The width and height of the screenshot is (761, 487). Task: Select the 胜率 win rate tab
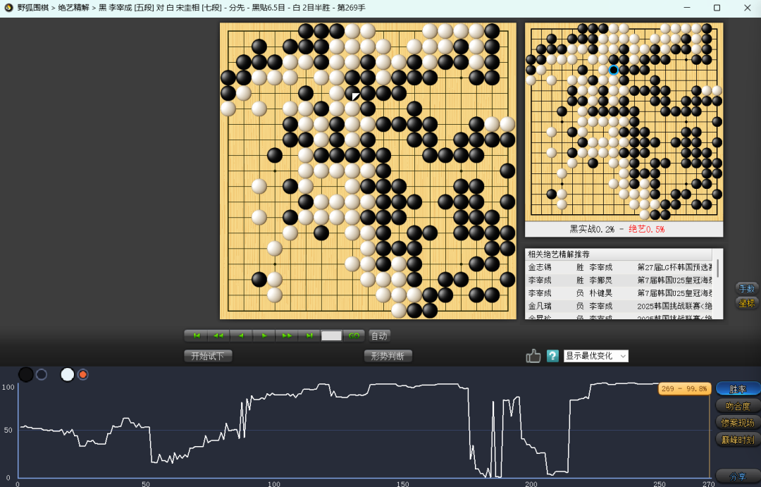click(x=738, y=388)
